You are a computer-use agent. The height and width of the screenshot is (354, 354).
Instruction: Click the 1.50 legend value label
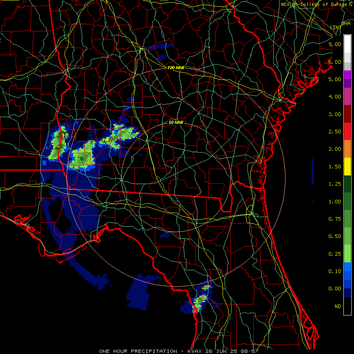coord(335,167)
